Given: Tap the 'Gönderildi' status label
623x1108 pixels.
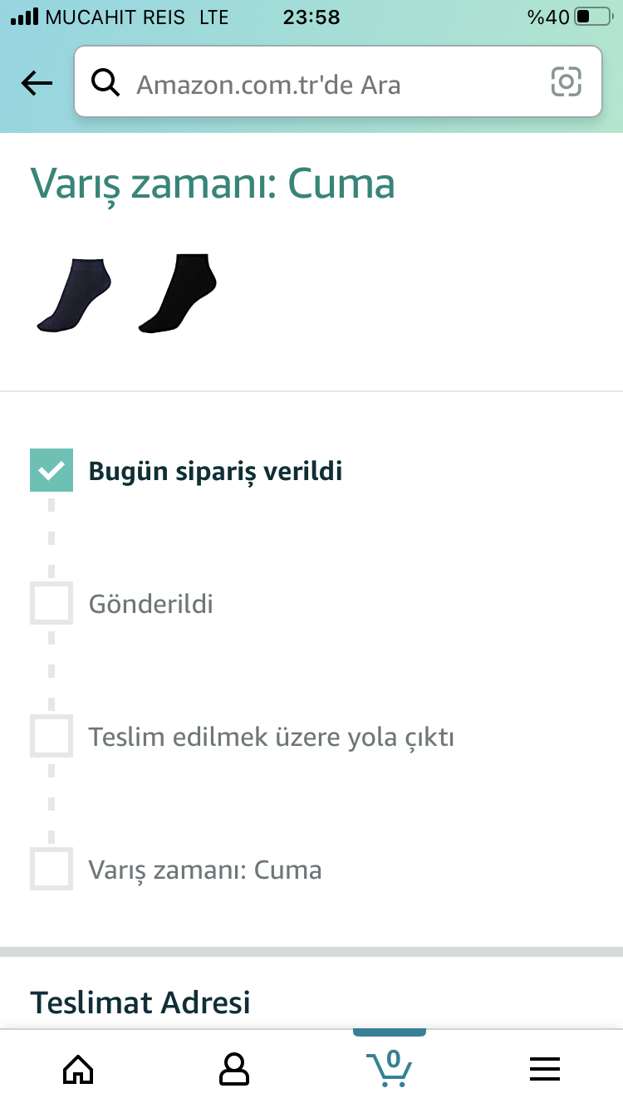Looking at the screenshot, I should (151, 603).
